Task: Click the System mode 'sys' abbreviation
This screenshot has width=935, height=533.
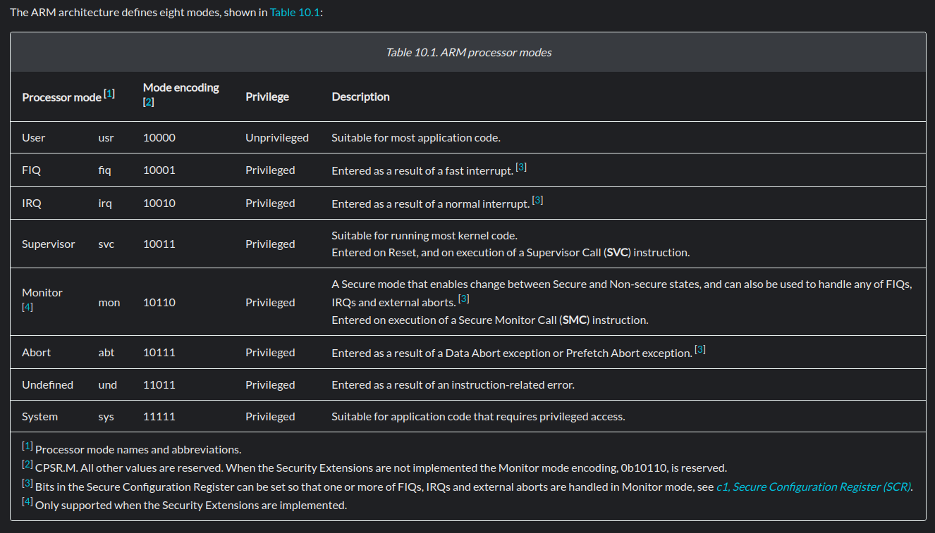Action: tap(106, 416)
